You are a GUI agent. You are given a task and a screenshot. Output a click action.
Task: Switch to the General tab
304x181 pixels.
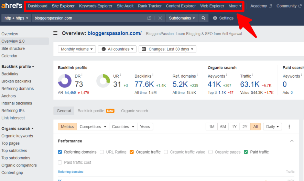[x=64, y=111]
